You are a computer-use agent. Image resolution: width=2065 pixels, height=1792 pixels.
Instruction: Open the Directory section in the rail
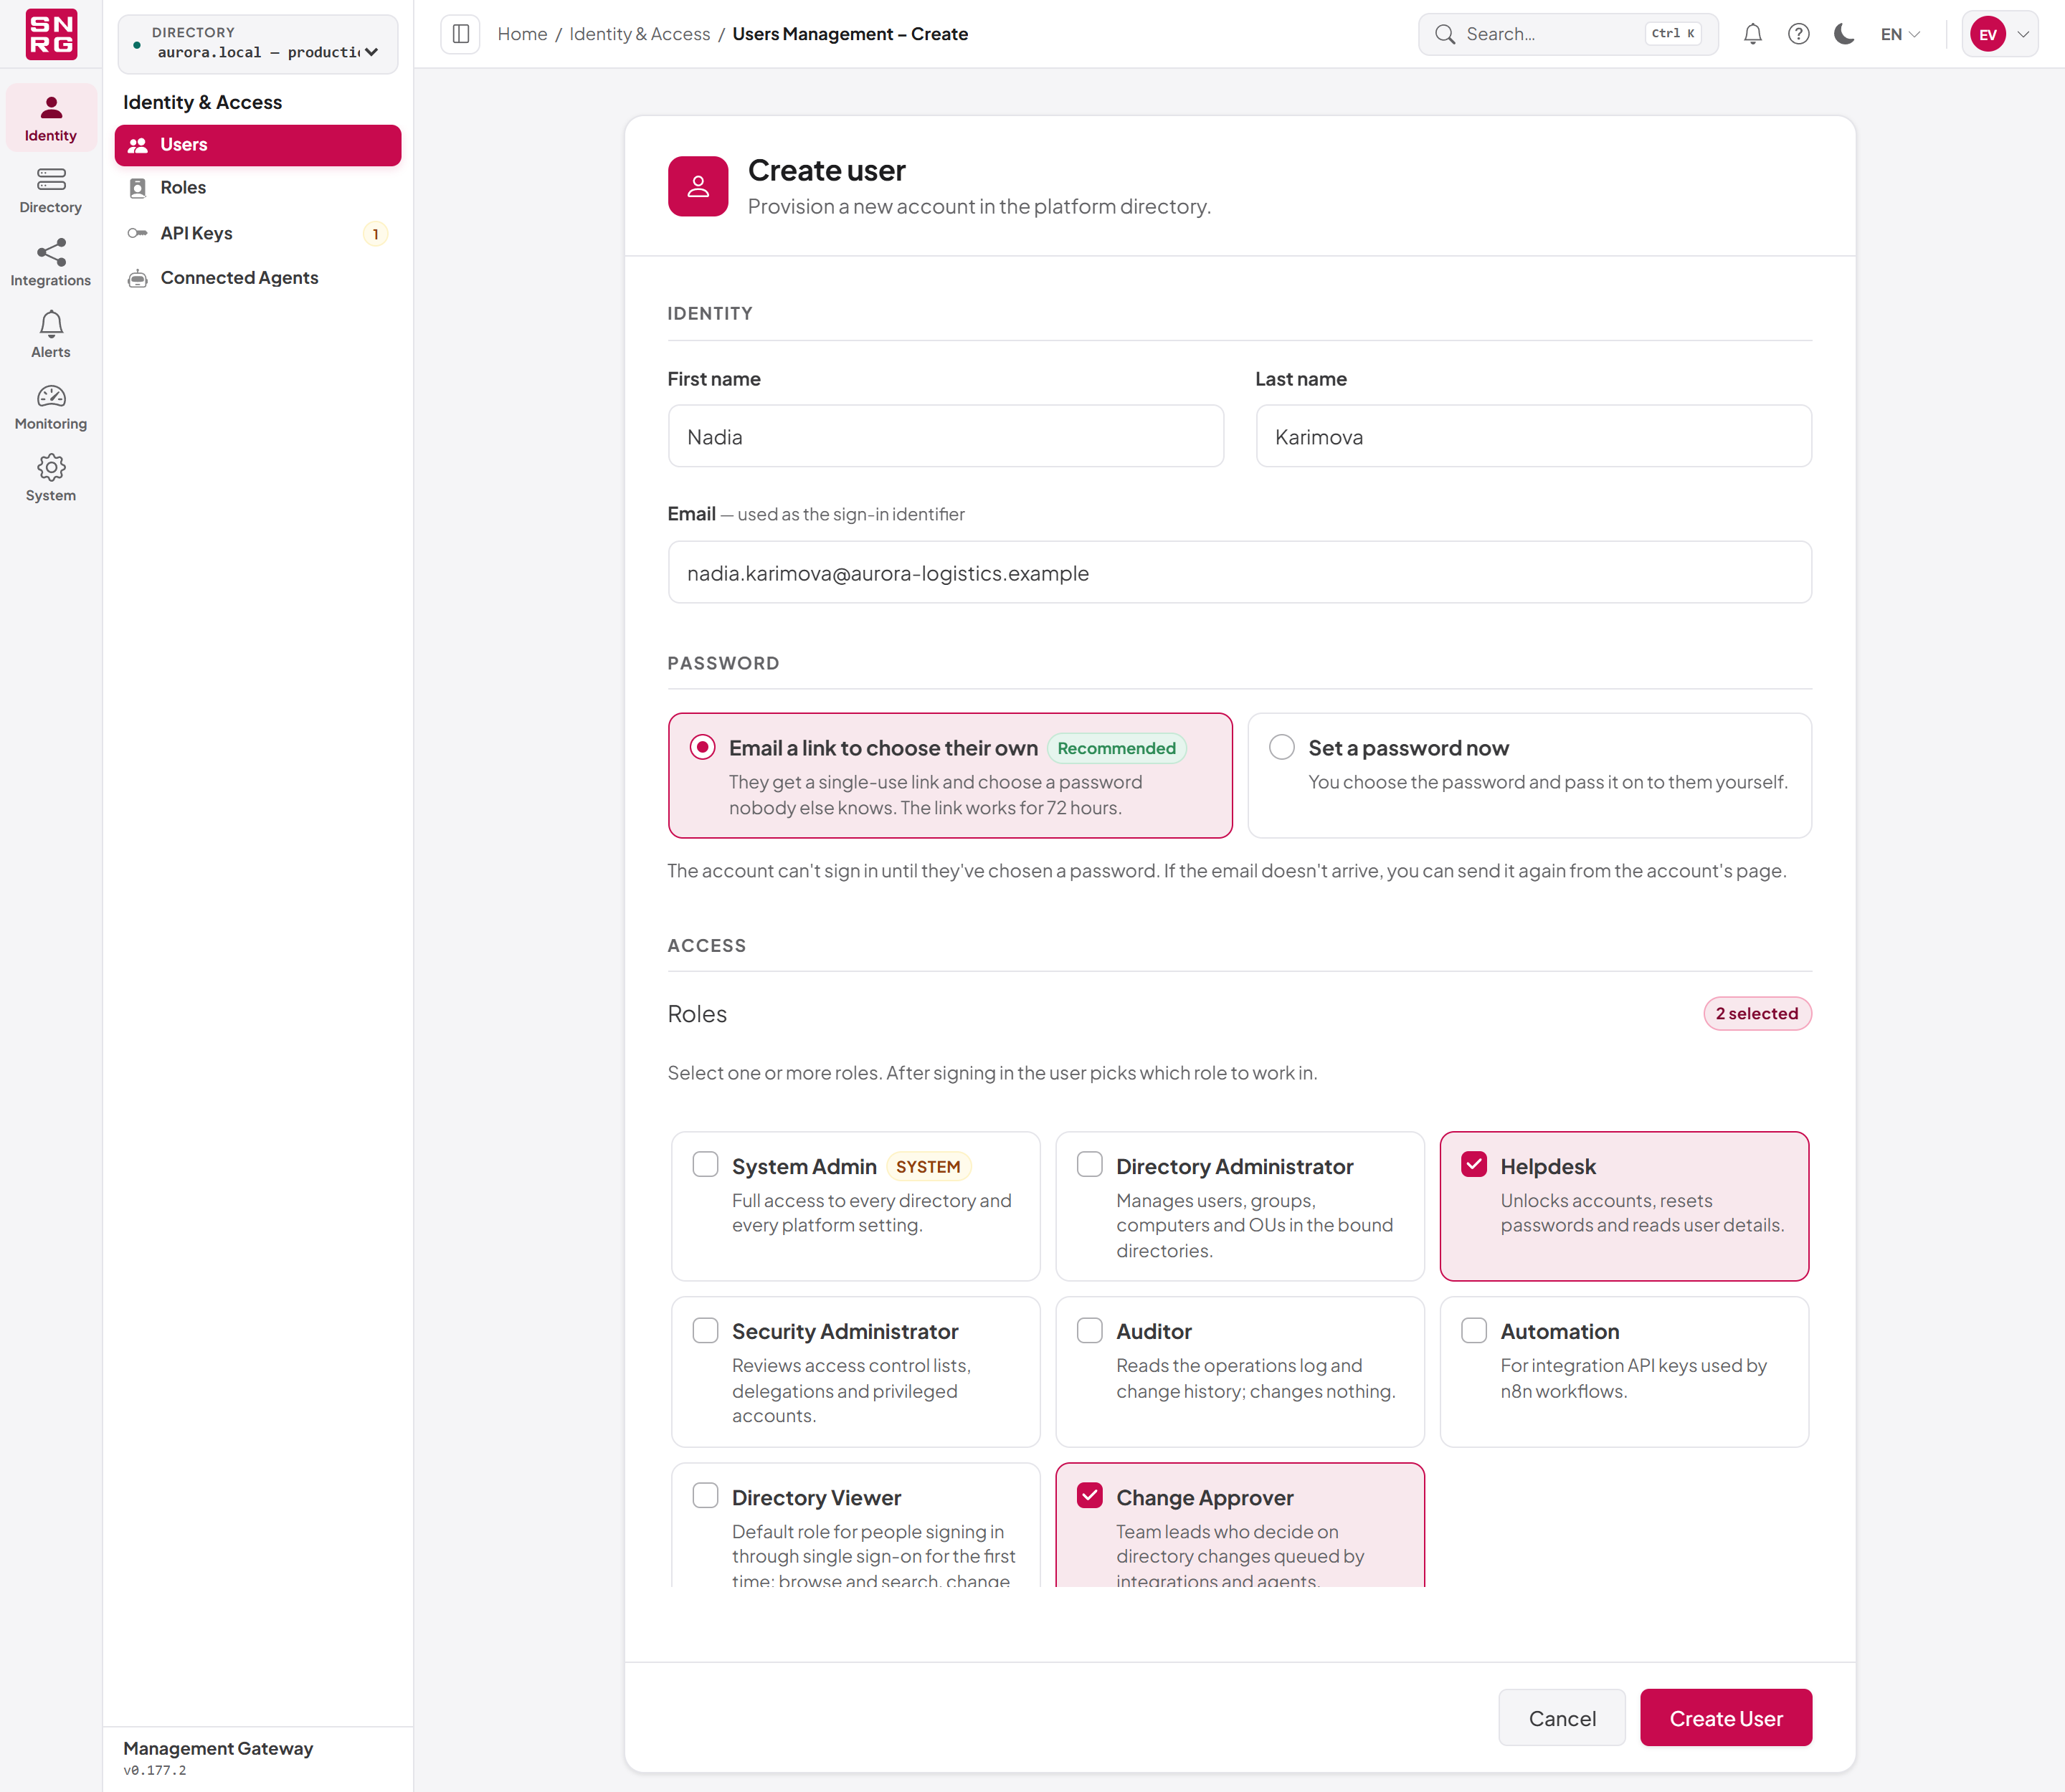point(51,190)
